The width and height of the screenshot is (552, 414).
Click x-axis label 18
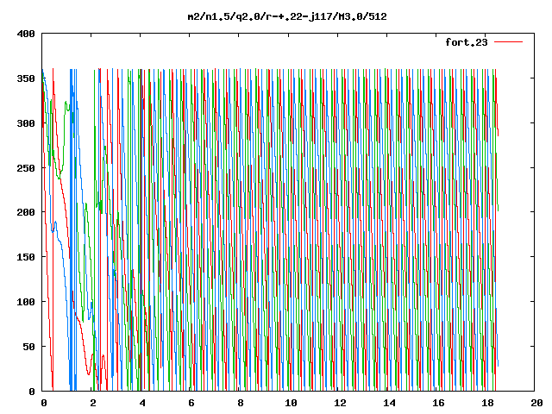(x=487, y=403)
